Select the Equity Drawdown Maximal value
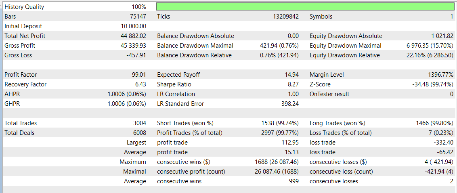This screenshot has width=457, height=193. coord(430,46)
